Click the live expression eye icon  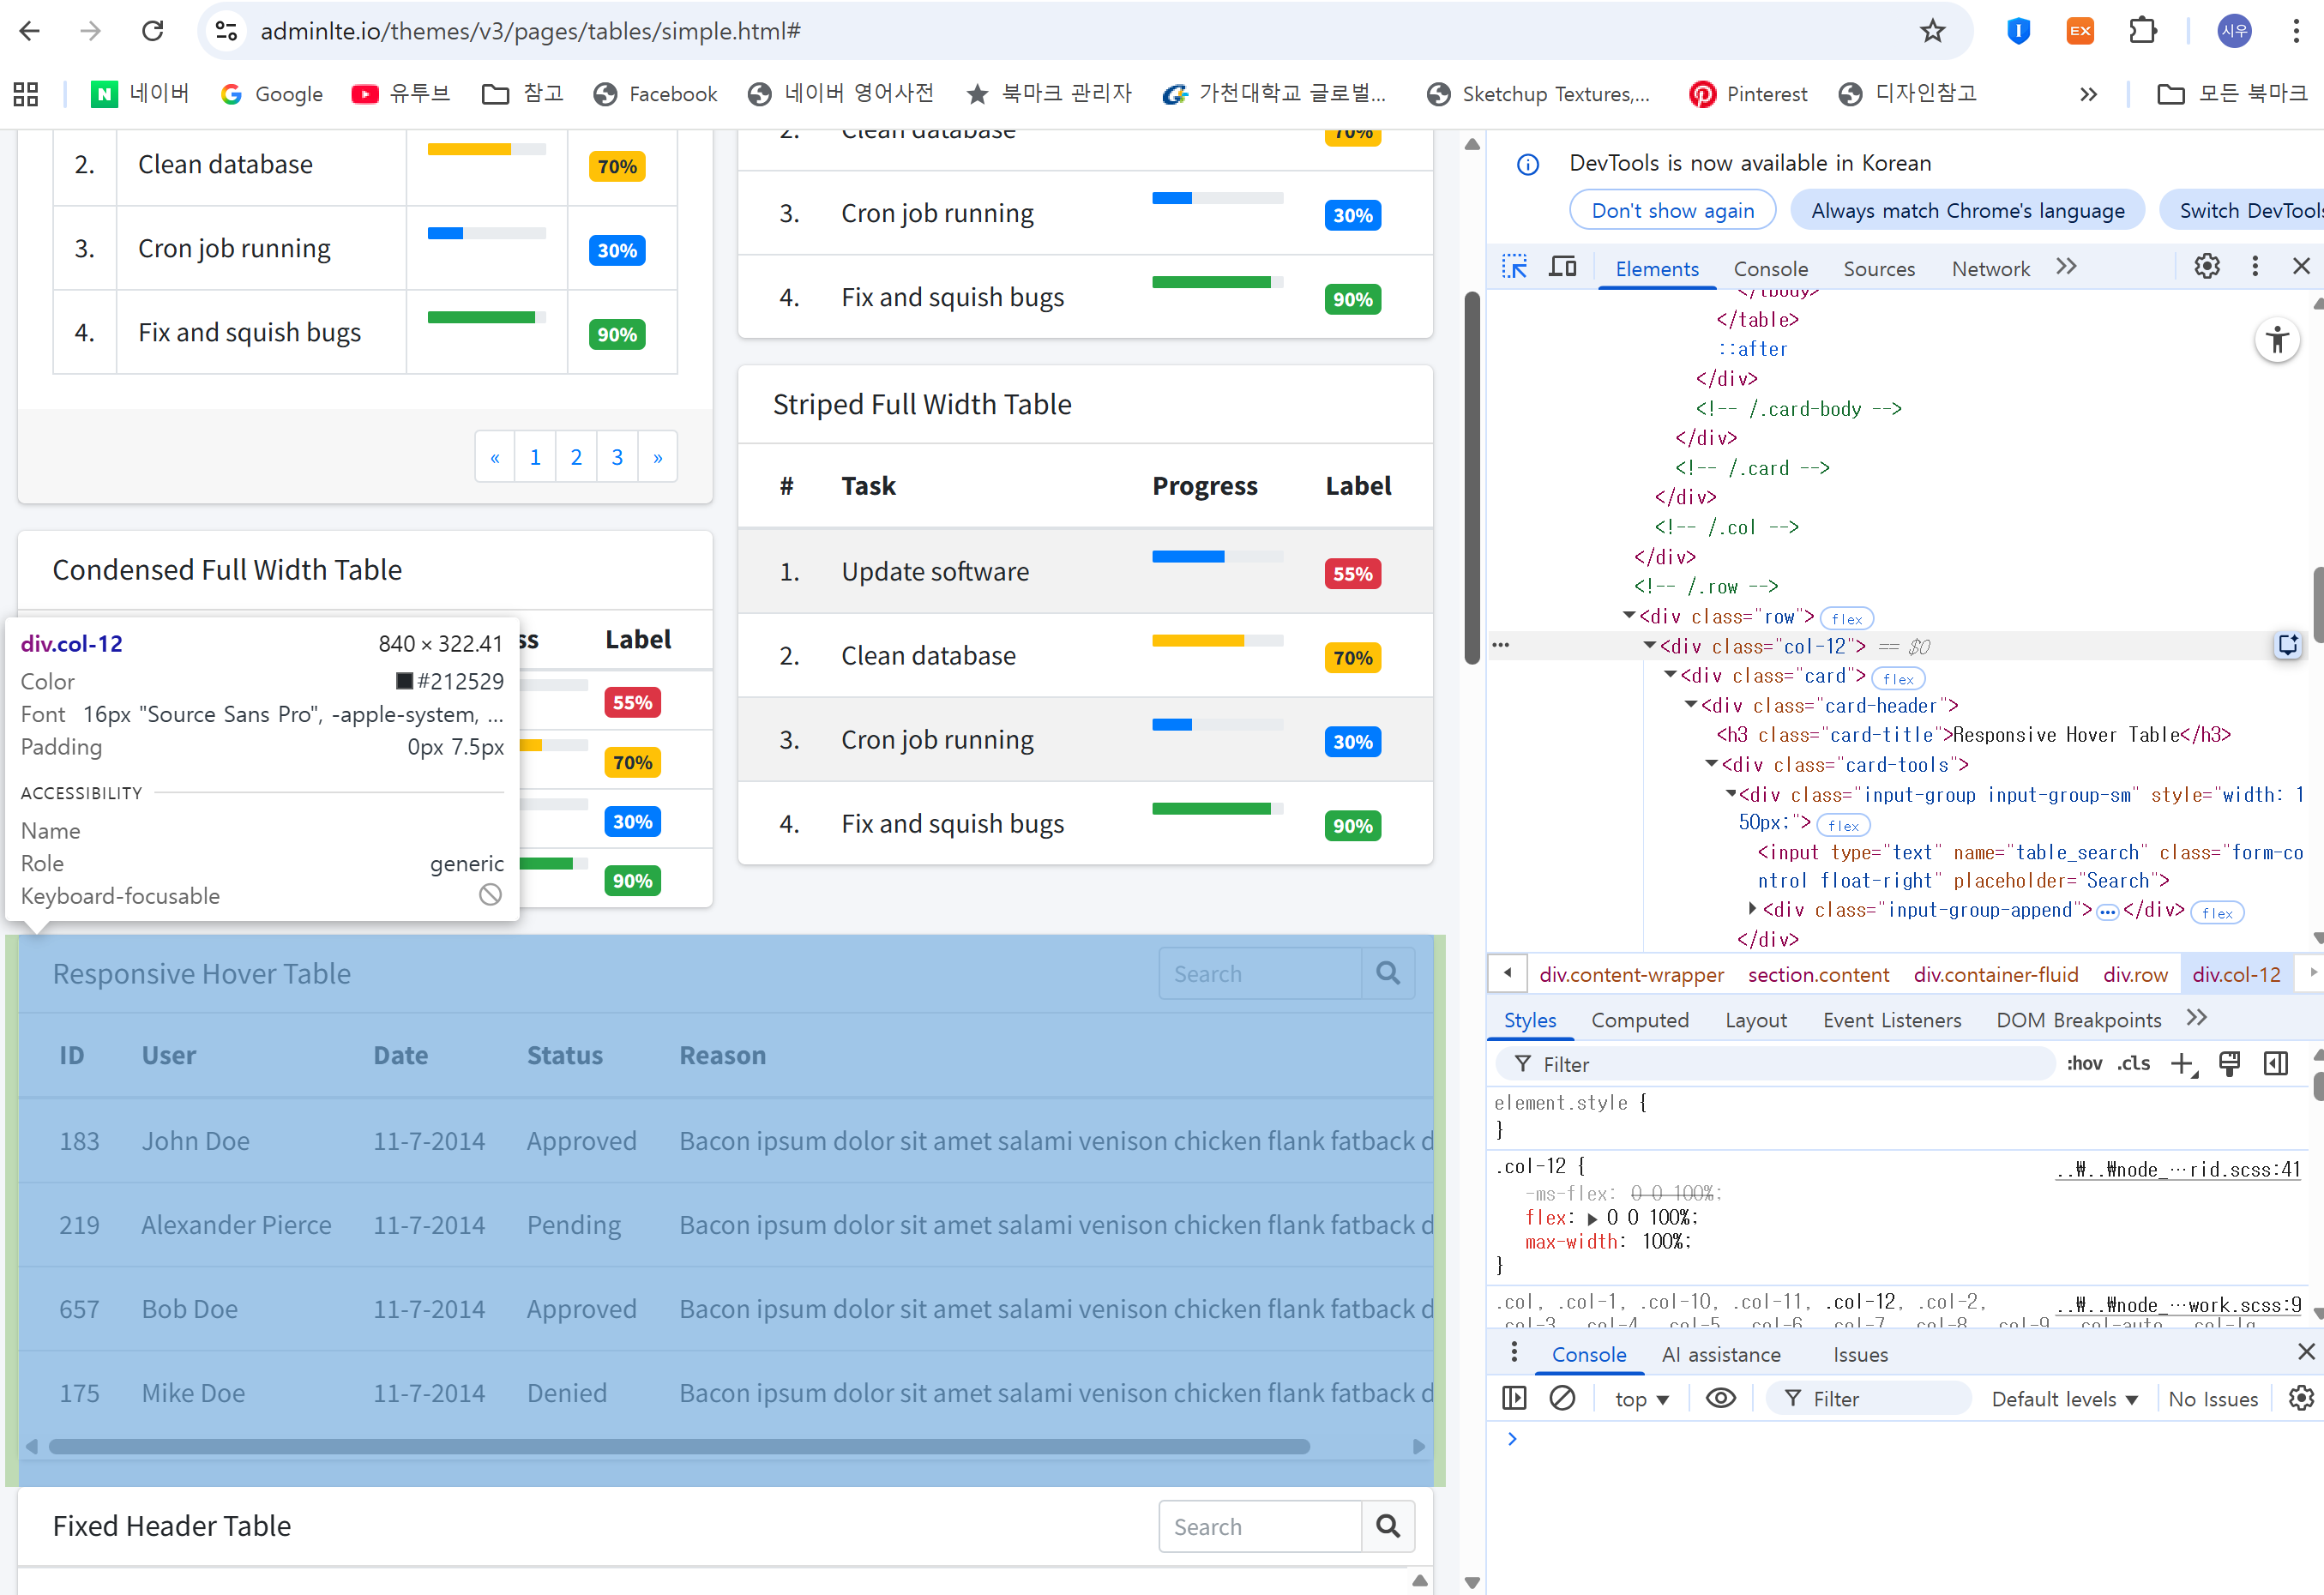[x=1721, y=1398]
